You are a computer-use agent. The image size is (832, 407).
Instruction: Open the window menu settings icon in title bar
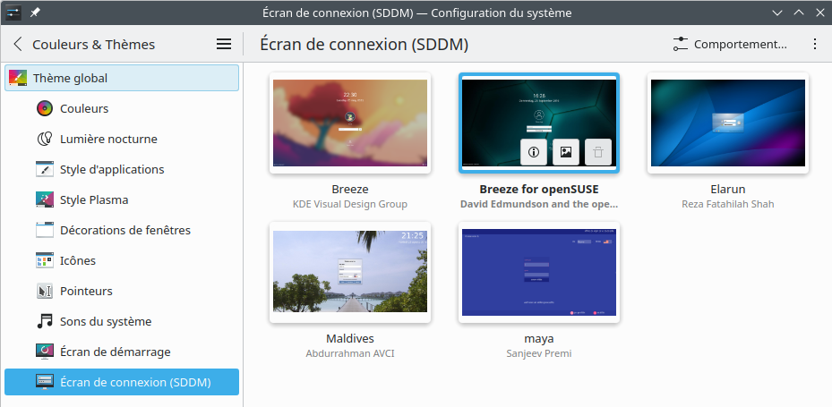click(13, 13)
